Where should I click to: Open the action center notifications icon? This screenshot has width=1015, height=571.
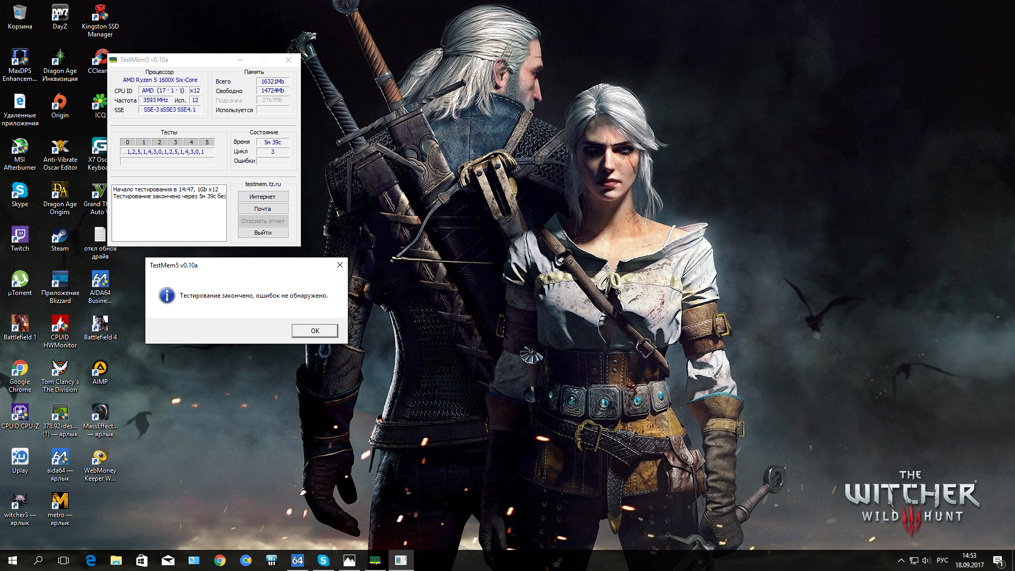998,560
